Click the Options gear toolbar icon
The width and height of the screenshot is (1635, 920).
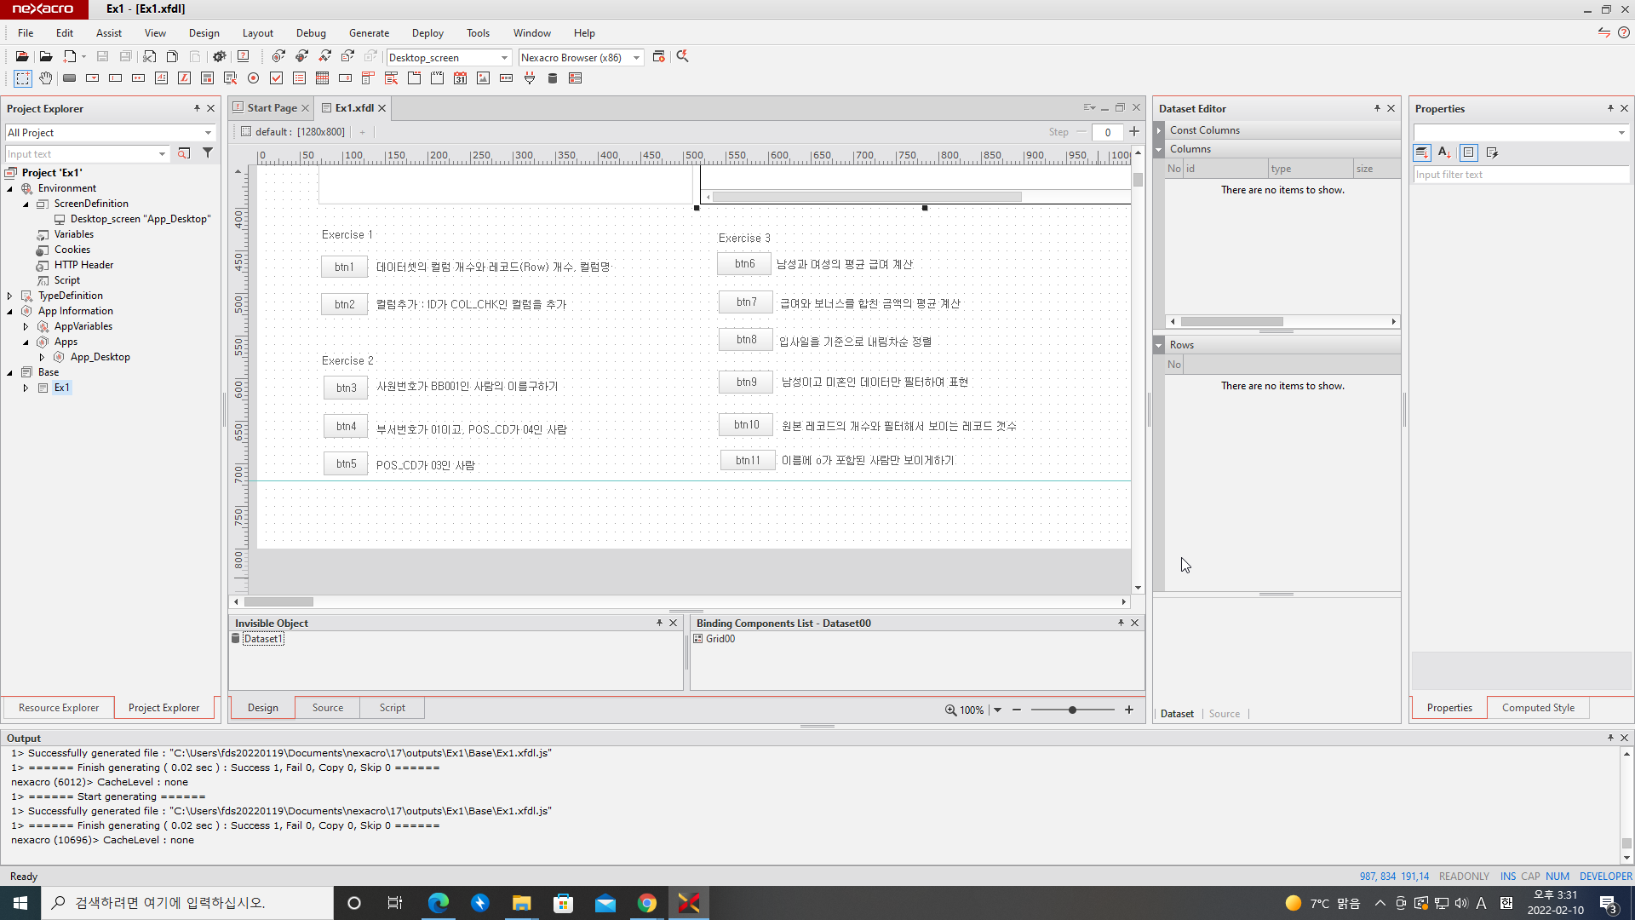click(x=219, y=57)
